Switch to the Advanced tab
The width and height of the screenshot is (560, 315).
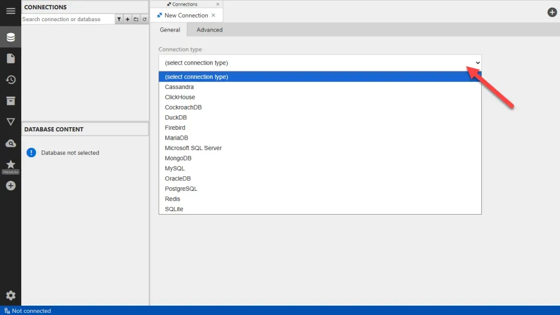[x=209, y=30]
